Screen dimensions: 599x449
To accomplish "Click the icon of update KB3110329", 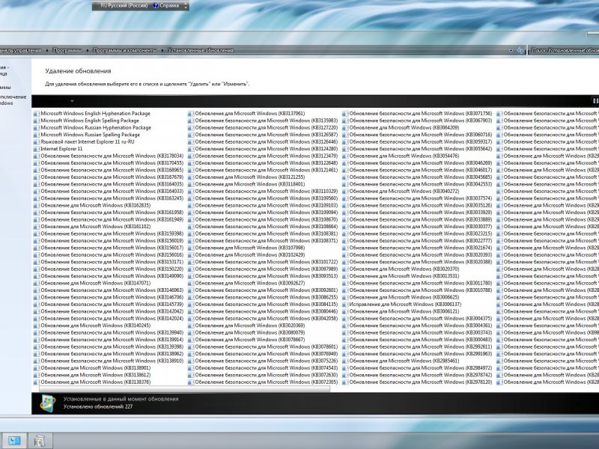I will pyautogui.click(x=191, y=192).
